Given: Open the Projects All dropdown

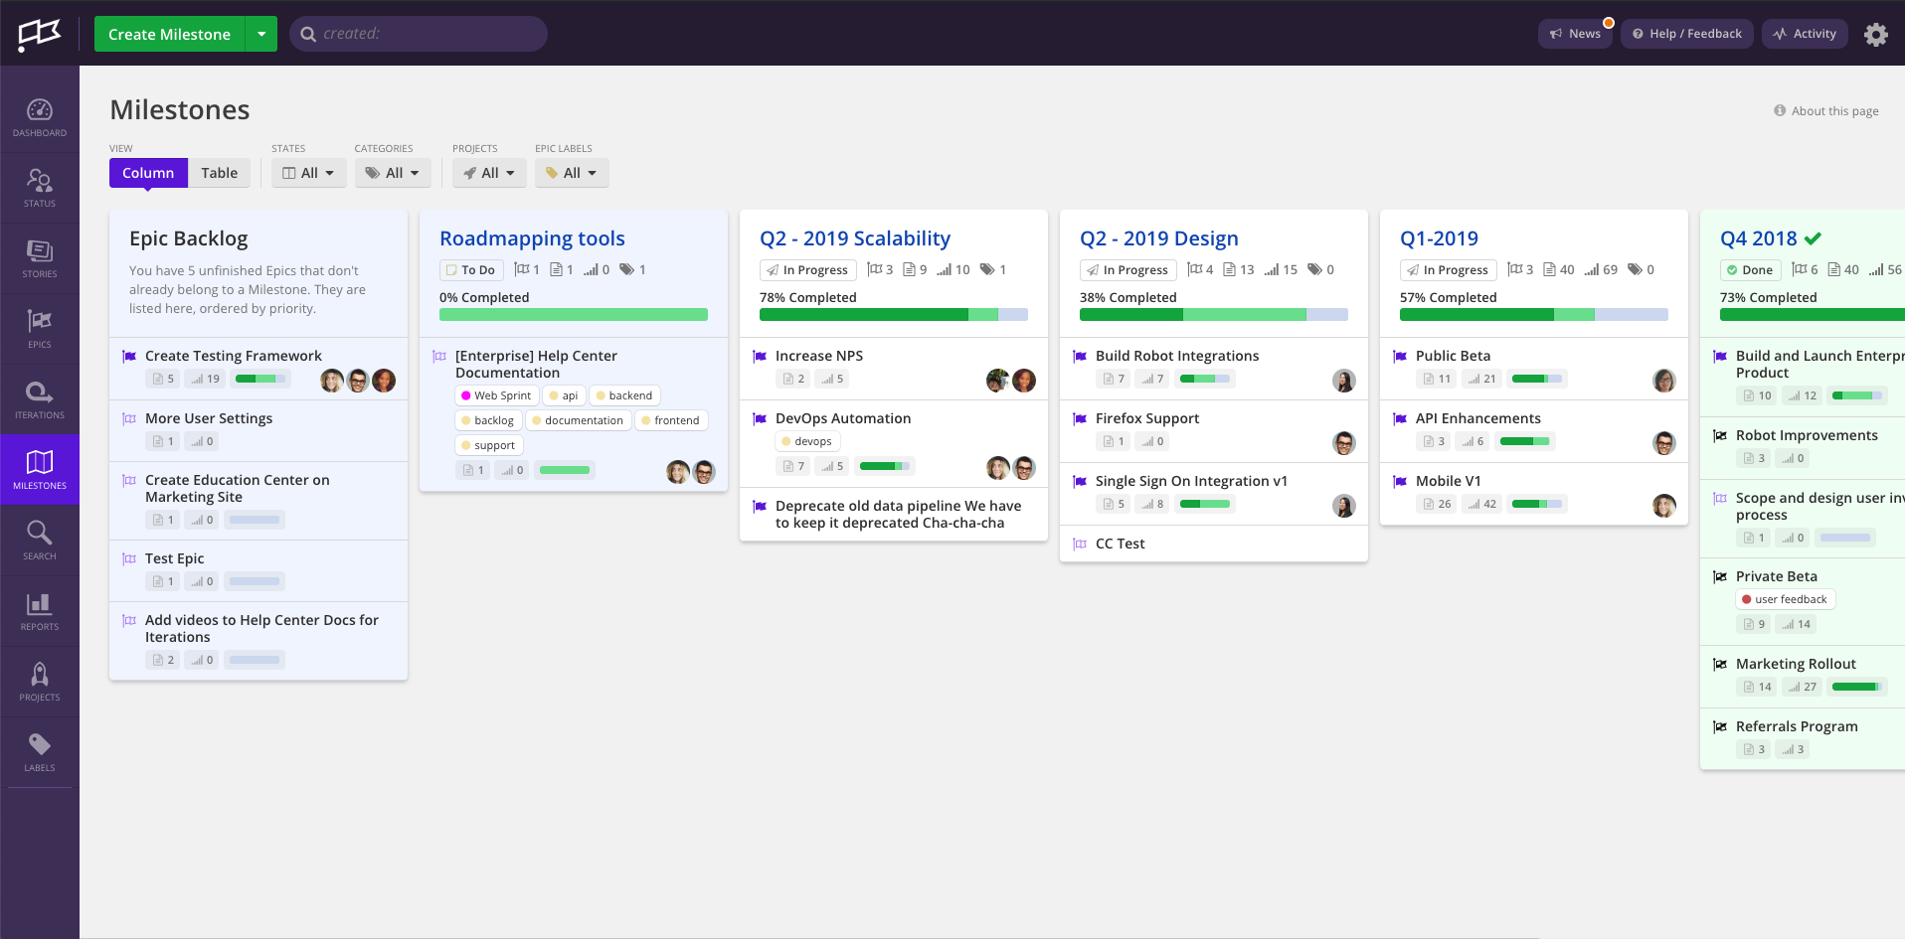Looking at the screenshot, I should tap(489, 173).
